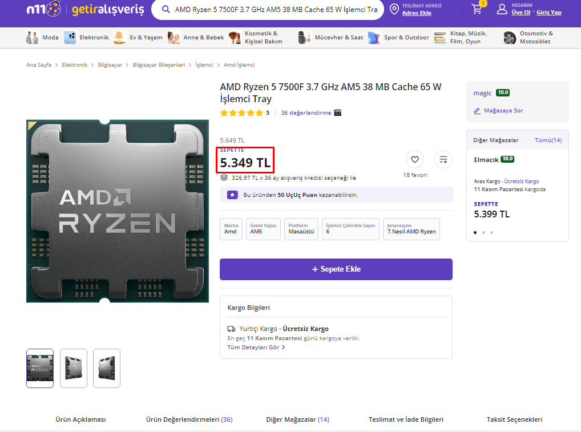Open the 36 değerlendirme reviews link
581x432 pixels.
(306, 112)
